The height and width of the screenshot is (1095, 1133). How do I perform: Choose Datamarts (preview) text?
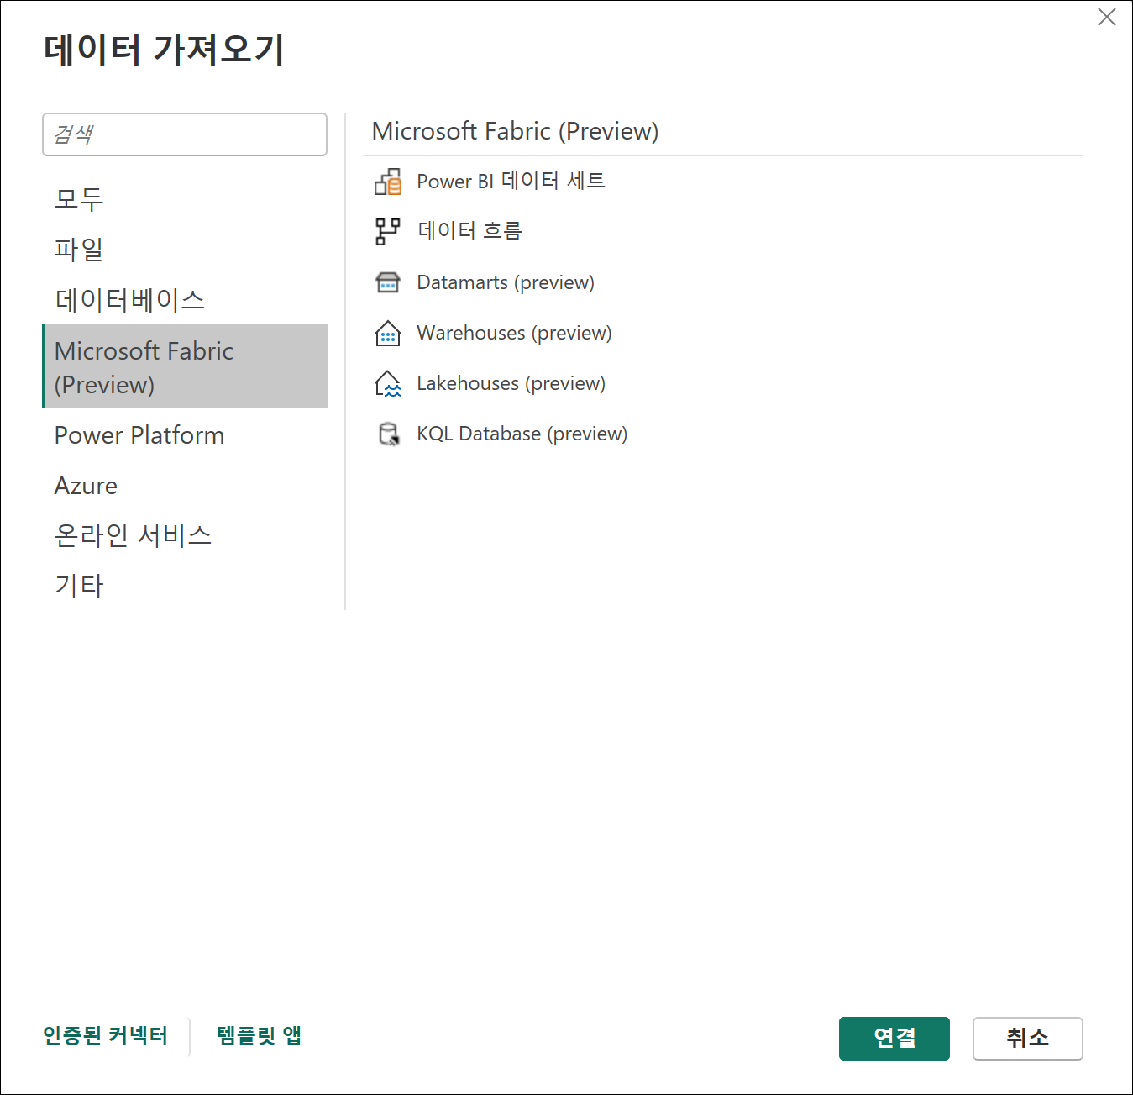point(506,282)
